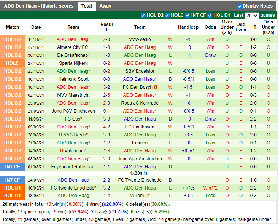
Task: Open De Graafschap team link
Action: tap(73, 55)
